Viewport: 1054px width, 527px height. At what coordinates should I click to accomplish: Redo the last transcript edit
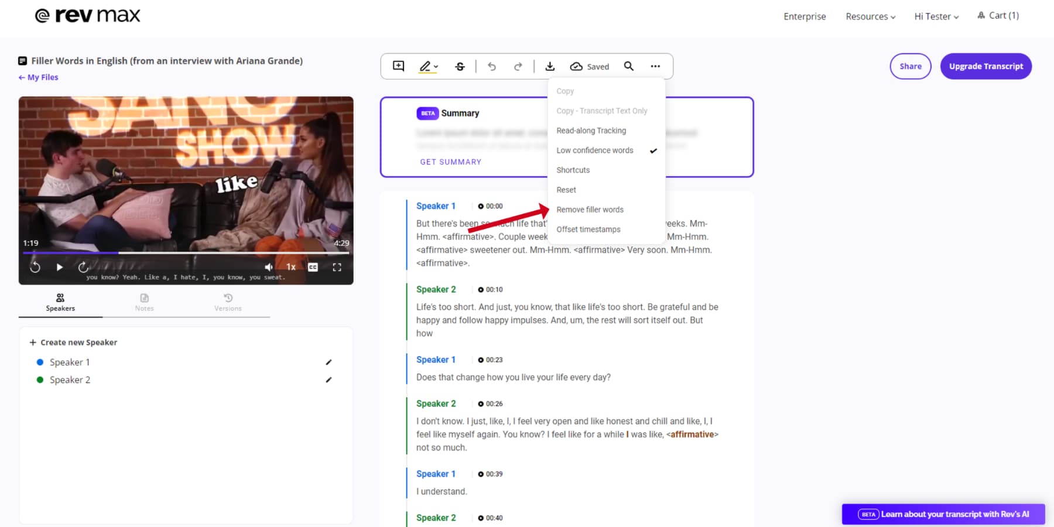click(x=518, y=66)
